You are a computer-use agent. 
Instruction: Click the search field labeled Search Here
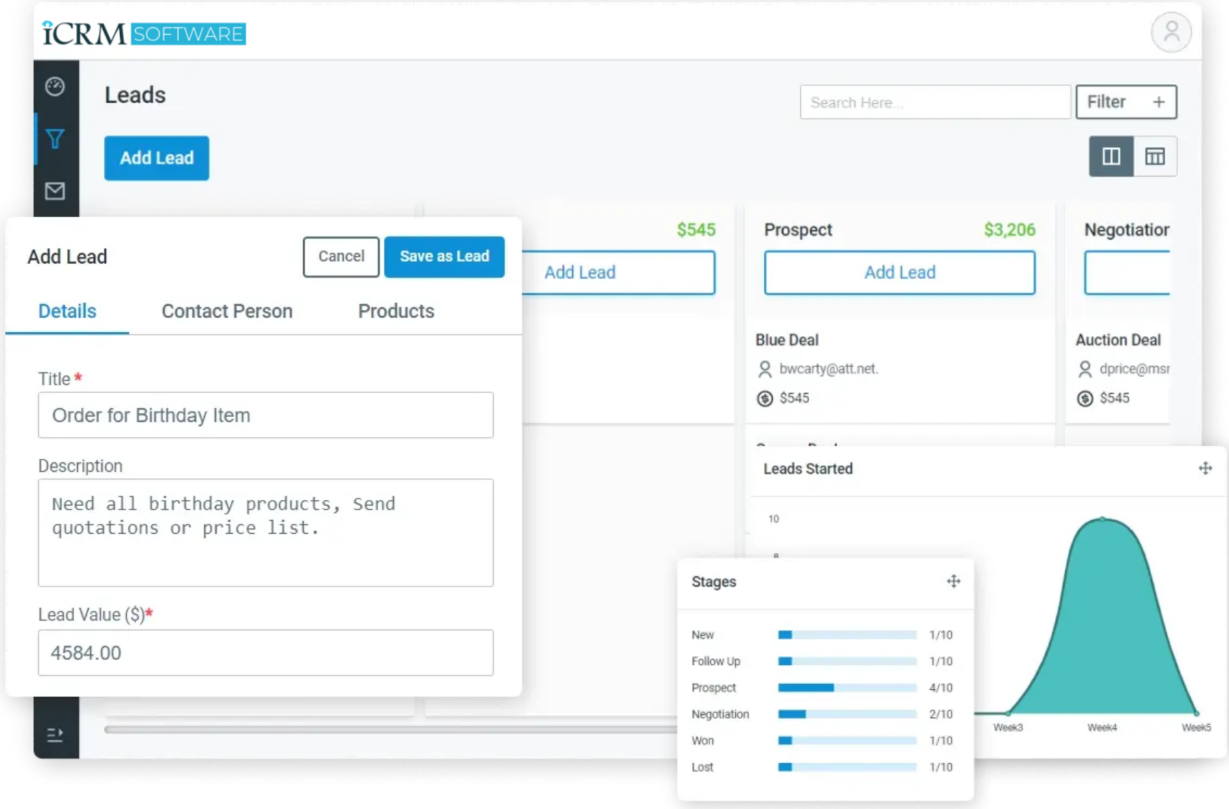(934, 102)
